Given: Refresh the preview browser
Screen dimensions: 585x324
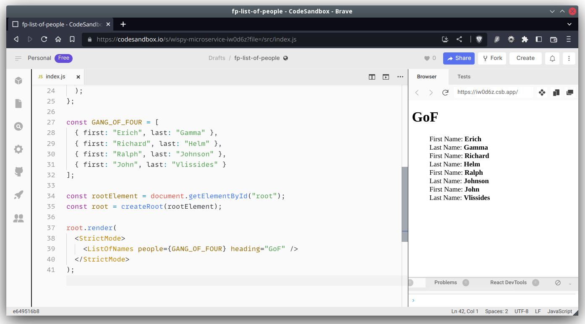Looking at the screenshot, I should pos(445,92).
